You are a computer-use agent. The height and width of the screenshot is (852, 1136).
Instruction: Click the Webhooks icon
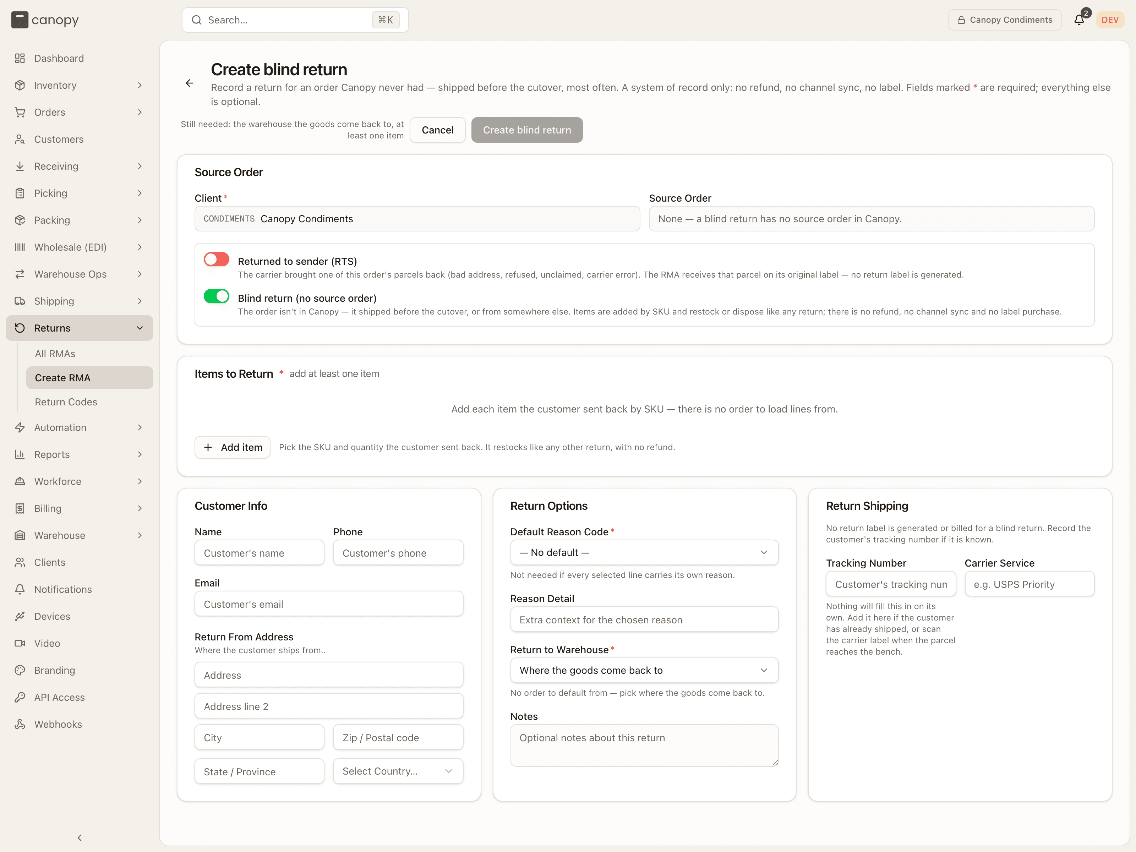20,724
